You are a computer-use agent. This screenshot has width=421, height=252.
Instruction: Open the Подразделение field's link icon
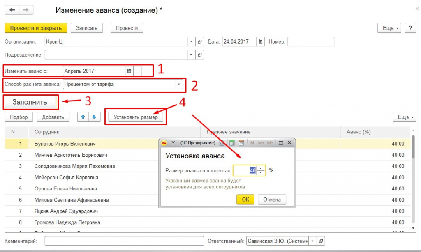(200, 55)
